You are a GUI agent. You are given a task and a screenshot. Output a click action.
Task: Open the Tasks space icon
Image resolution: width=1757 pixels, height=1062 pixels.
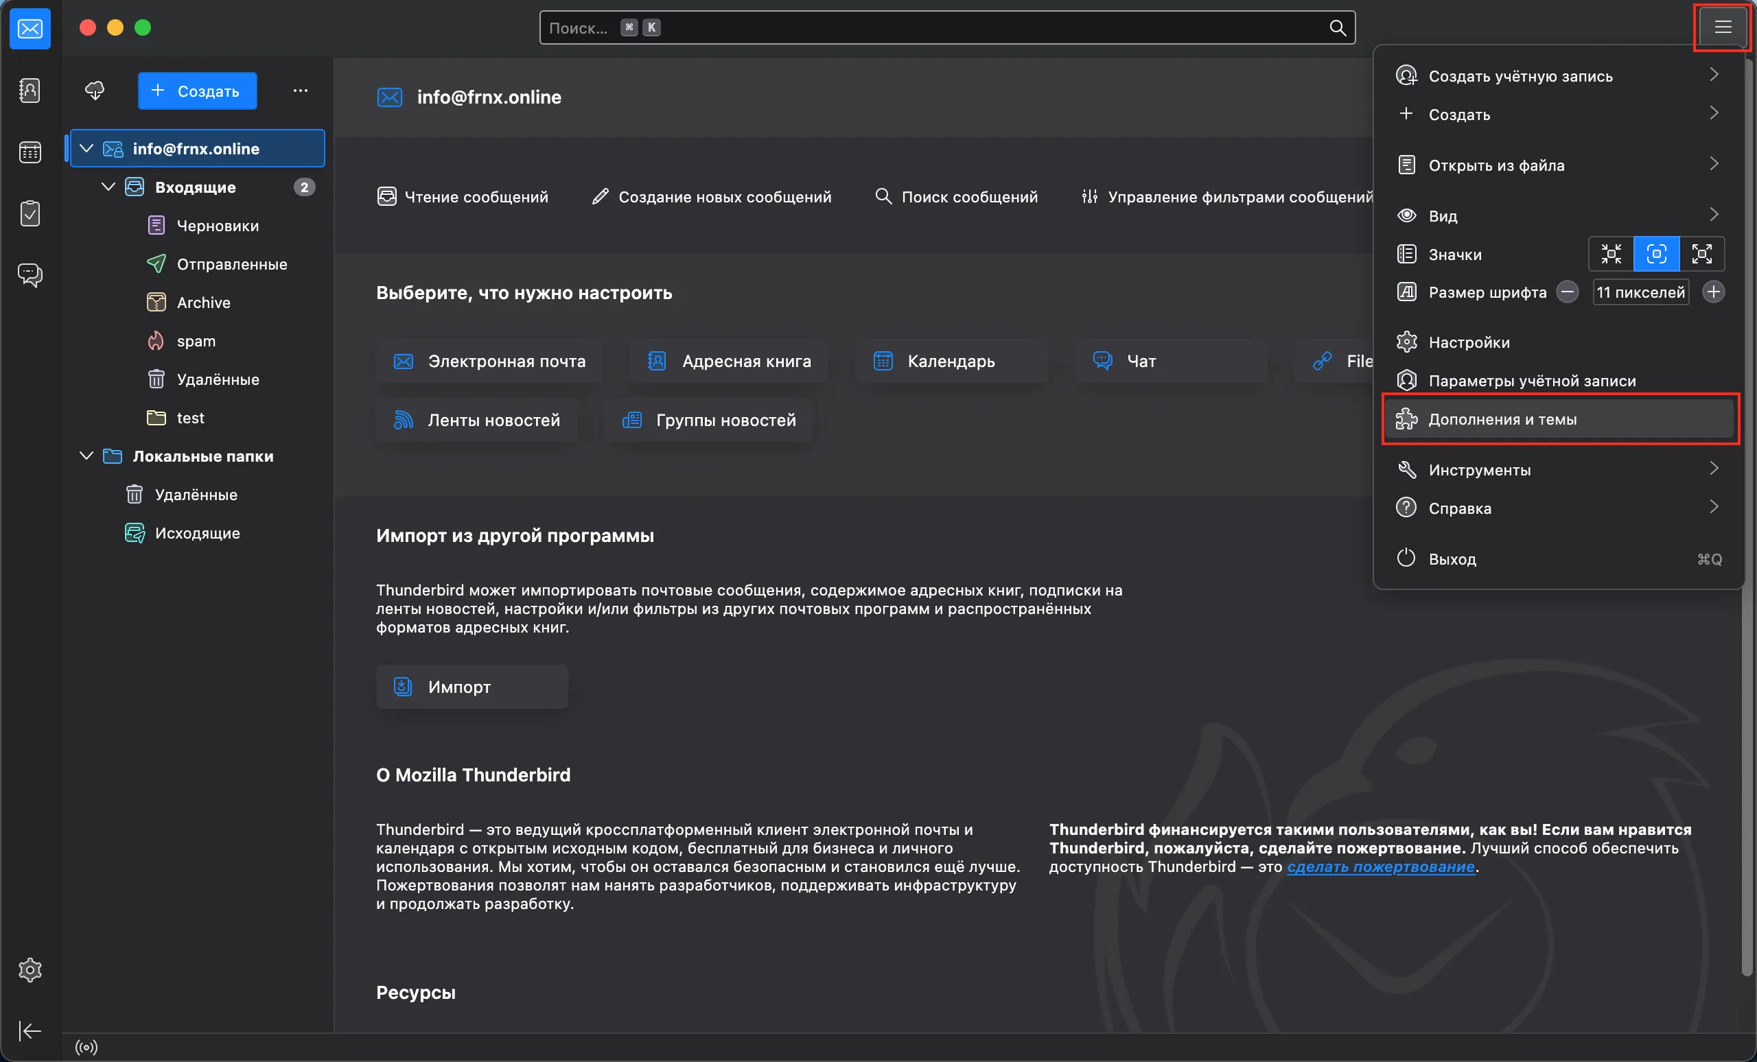(x=30, y=213)
